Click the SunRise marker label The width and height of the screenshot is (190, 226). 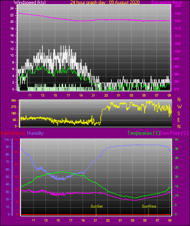149,206
